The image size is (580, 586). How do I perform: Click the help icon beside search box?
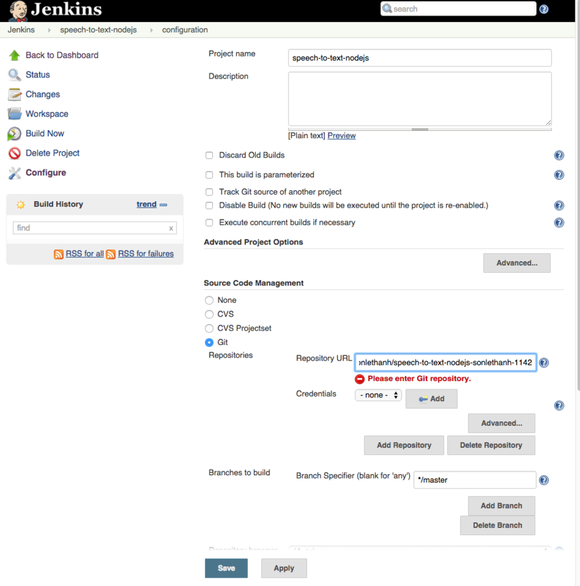coord(544,9)
